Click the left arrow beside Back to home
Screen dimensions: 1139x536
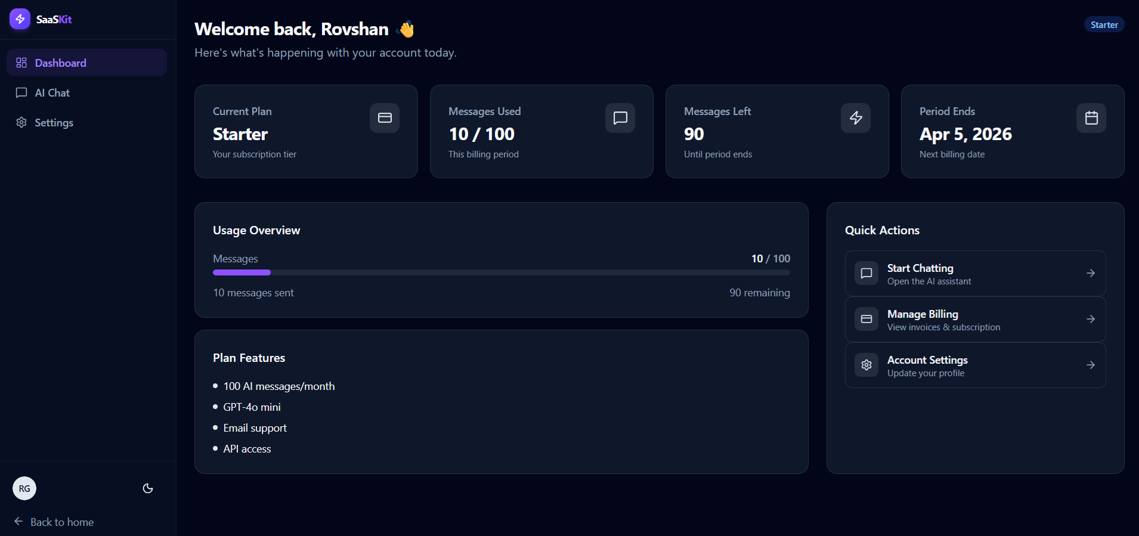click(18, 521)
